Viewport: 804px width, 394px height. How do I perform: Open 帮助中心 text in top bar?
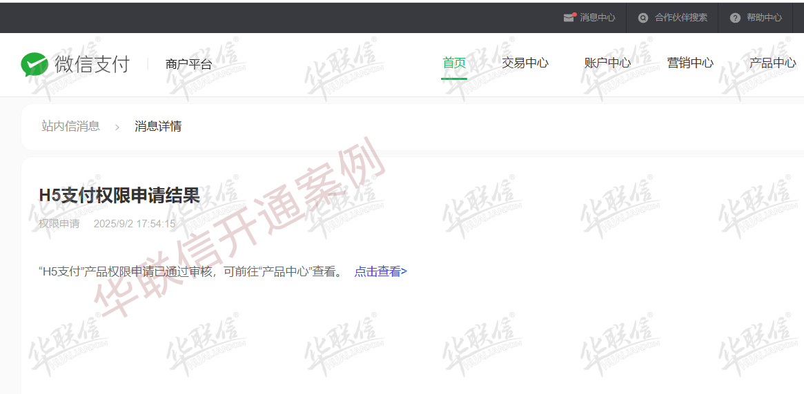pos(764,18)
